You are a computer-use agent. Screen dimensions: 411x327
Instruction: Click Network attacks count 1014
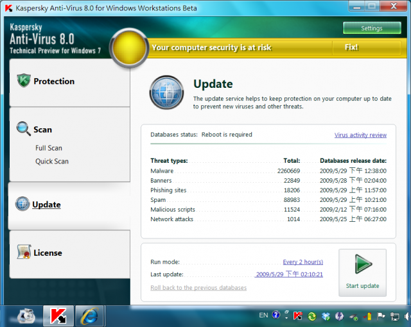(x=293, y=219)
